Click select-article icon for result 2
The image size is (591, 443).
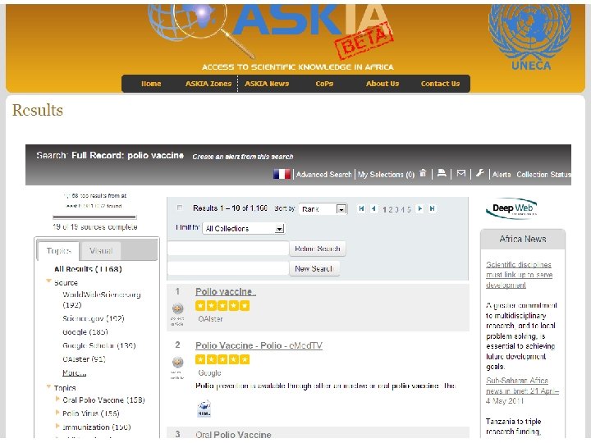(x=177, y=363)
